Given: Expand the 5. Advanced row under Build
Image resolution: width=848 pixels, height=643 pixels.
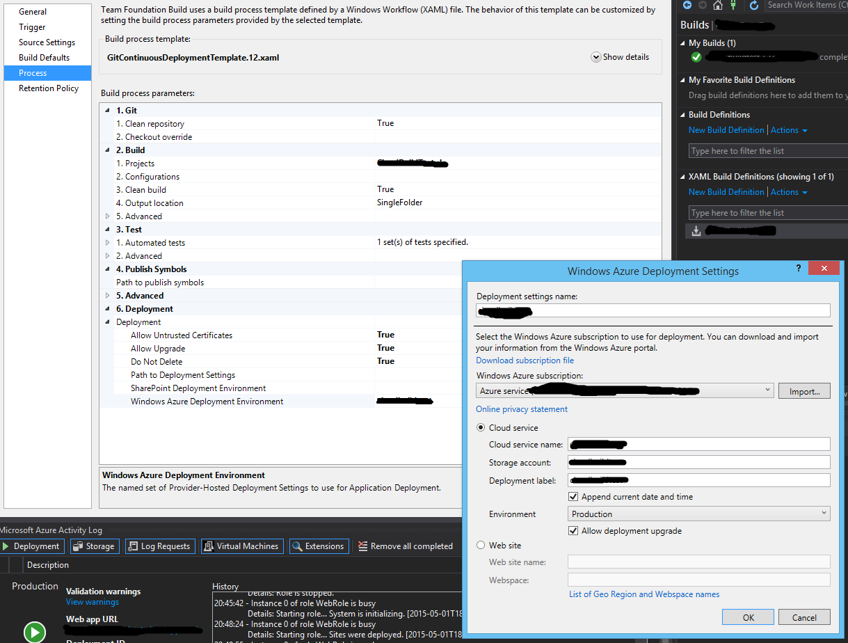Looking at the screenshot, I should (107, 216).
